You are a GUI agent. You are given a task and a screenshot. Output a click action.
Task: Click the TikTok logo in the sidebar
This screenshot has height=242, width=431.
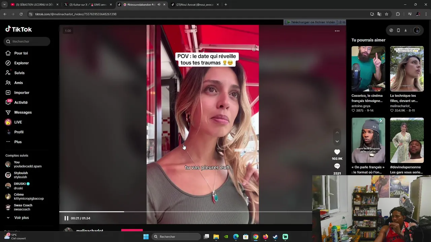coord(19,29)
